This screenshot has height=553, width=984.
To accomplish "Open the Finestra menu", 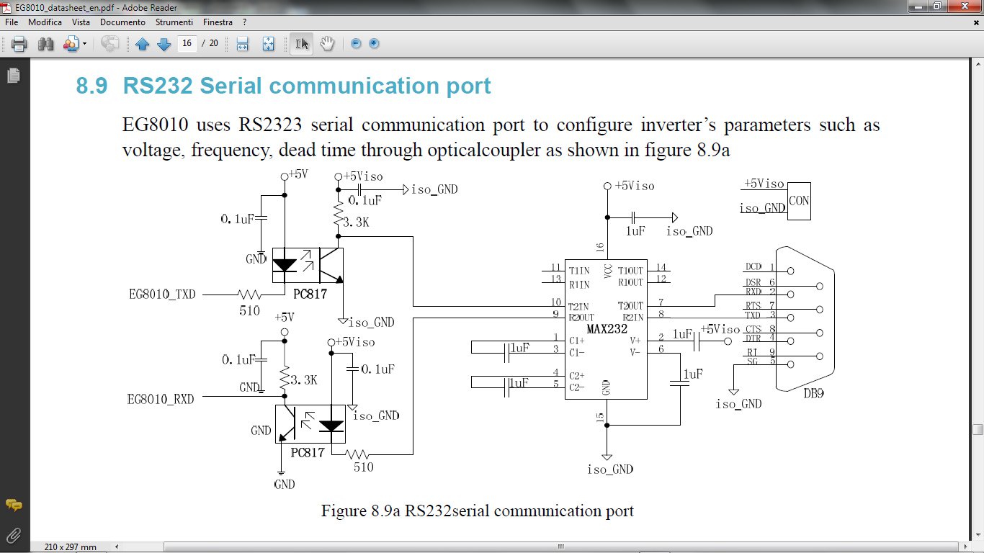I will click(x=218, y=22).
